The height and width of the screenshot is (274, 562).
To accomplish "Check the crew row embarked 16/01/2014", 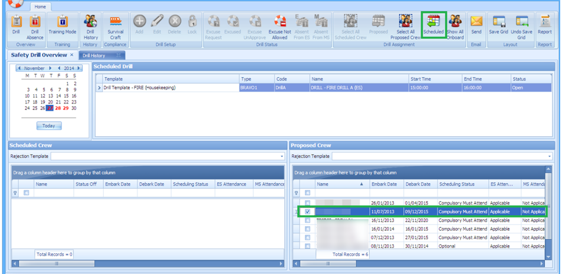I will [307, 229].
